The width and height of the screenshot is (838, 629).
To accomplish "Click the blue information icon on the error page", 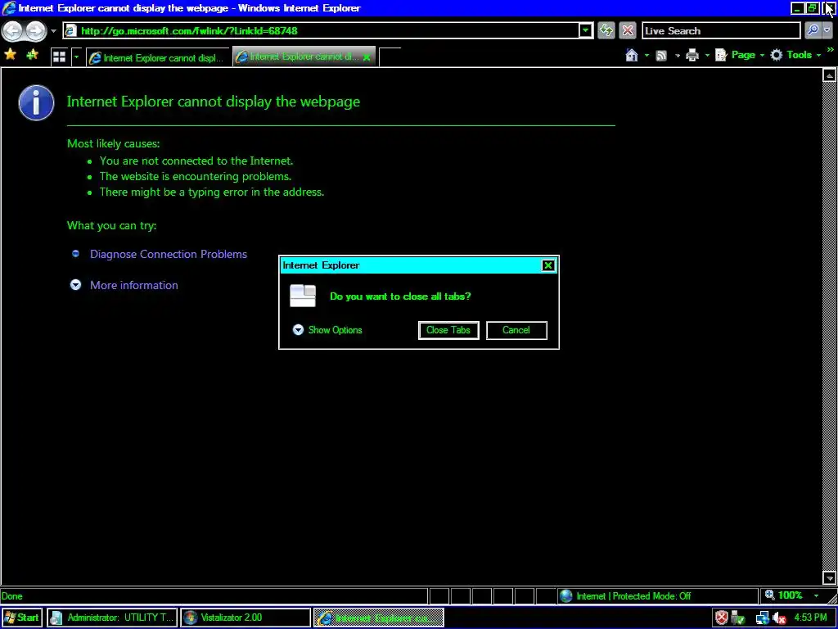I will pyautogui.click(x=36, y=102).
